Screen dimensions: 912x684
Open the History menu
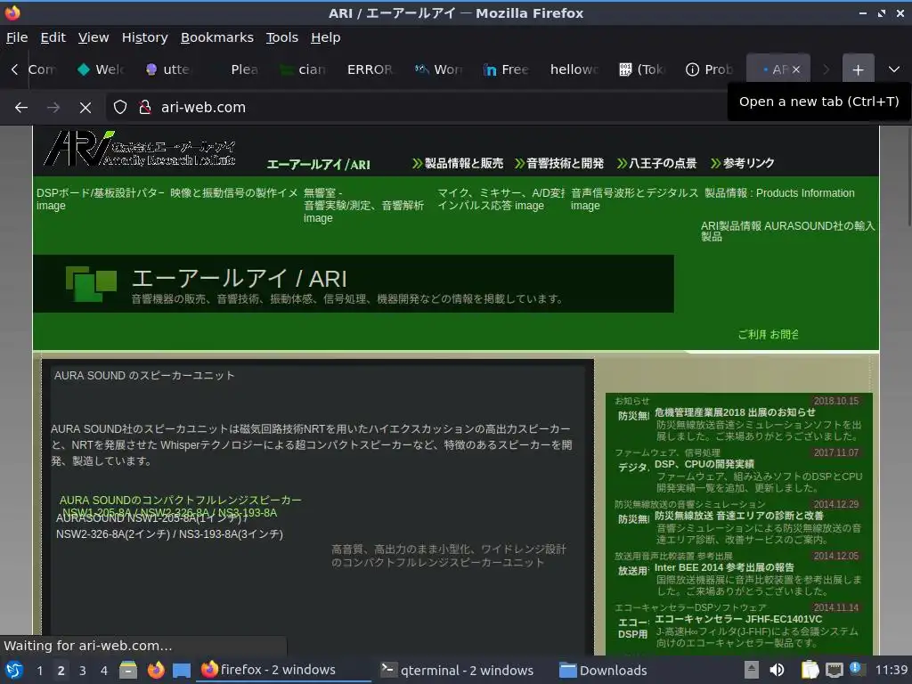(145, 37)
